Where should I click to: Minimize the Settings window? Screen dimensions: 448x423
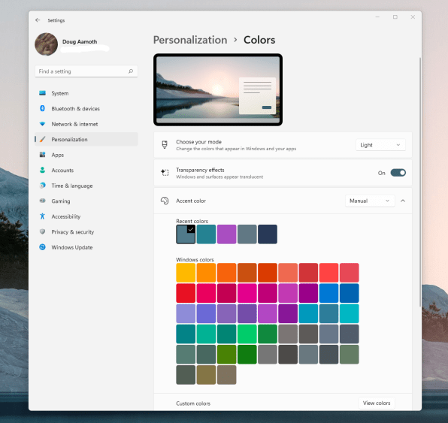click(377, 17)
